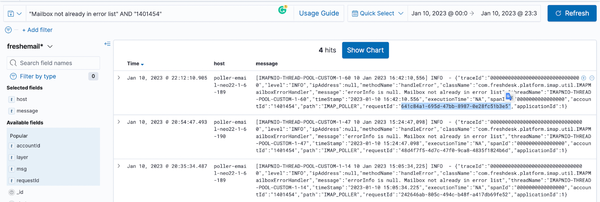Screen dimensions: 600x202
Task: Open the filter options circle icon
Action: tap(8, 30)
